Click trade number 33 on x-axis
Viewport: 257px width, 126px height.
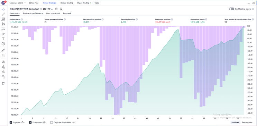pyautogui.click(x=112, y=118)
